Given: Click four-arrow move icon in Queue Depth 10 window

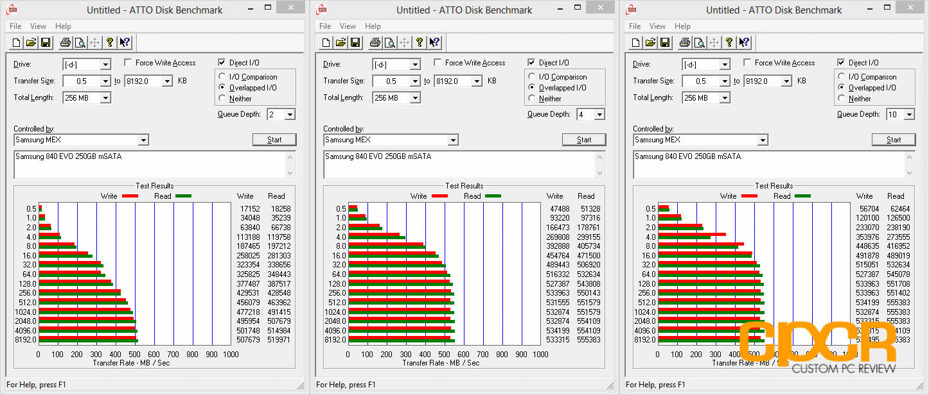Looking at the screenshot, I should (714, 43).
